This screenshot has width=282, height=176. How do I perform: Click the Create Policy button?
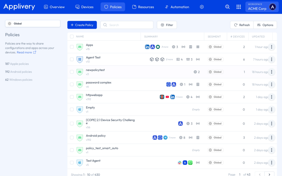(82, 25)
